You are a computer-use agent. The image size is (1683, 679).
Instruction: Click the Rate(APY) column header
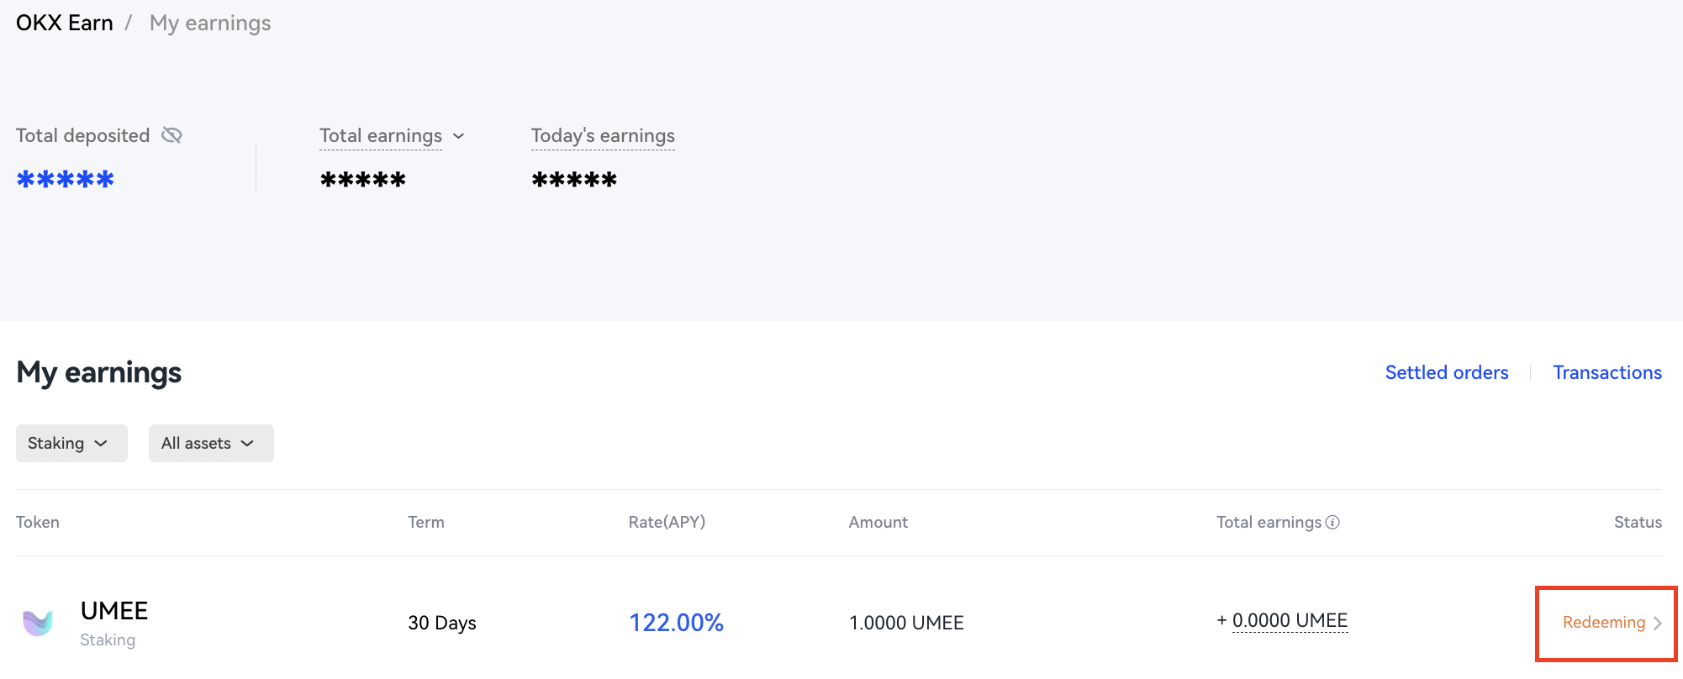[x=667, y=522]
